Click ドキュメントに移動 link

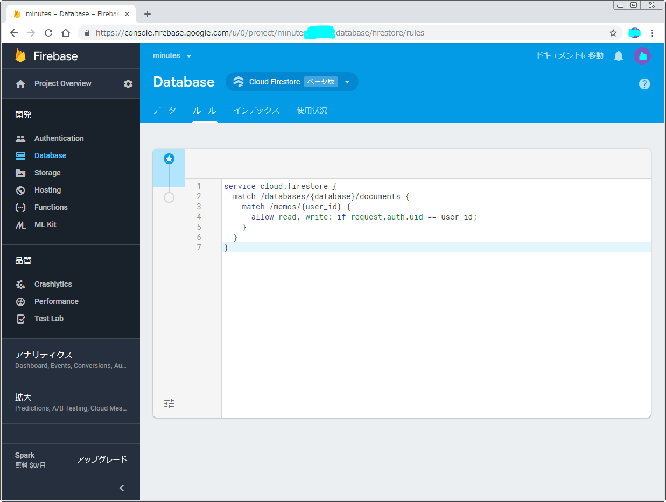tap(569, 55)
